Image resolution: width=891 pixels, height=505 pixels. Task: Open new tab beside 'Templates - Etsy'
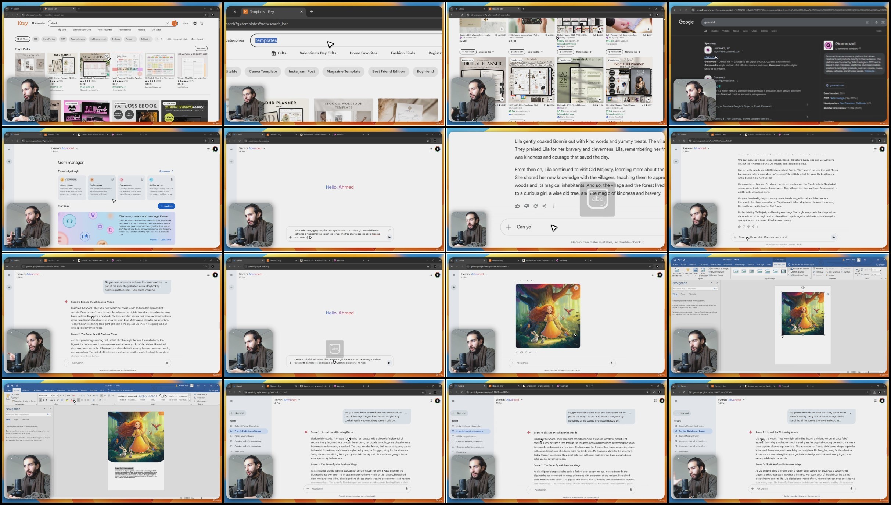point(312,11)
